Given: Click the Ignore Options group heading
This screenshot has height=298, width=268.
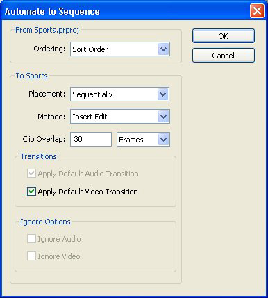Looking at the screenshot, I should click(45, 222).
